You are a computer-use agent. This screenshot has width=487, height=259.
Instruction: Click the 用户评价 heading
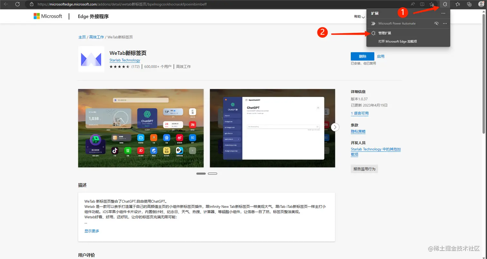point(86,255)
